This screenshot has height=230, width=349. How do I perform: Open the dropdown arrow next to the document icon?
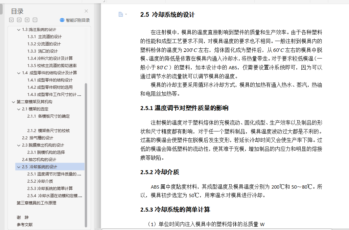[126, 14]
